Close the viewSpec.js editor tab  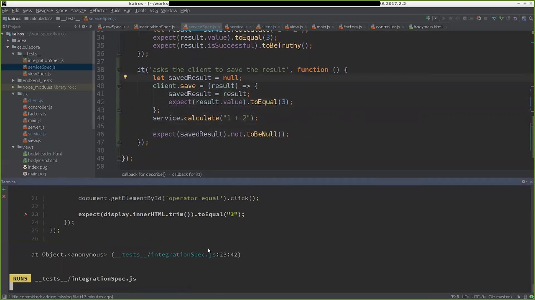click(128, 27)
